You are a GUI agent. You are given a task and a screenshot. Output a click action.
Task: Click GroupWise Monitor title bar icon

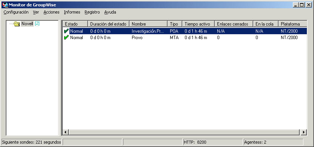coord(5,5)
